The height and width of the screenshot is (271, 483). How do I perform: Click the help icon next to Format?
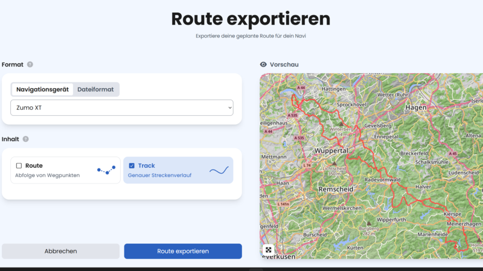pos(30,65)
